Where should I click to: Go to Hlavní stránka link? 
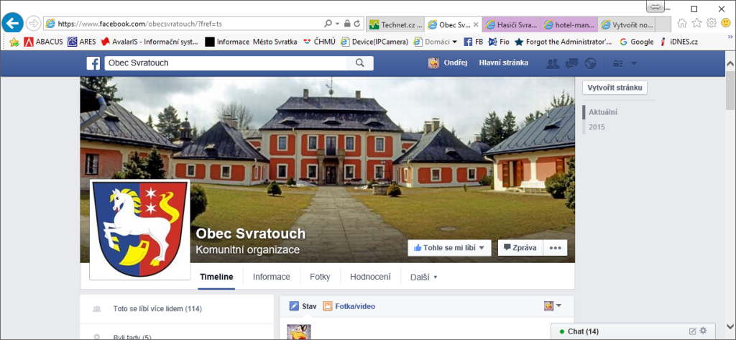[x=503, y=63]
